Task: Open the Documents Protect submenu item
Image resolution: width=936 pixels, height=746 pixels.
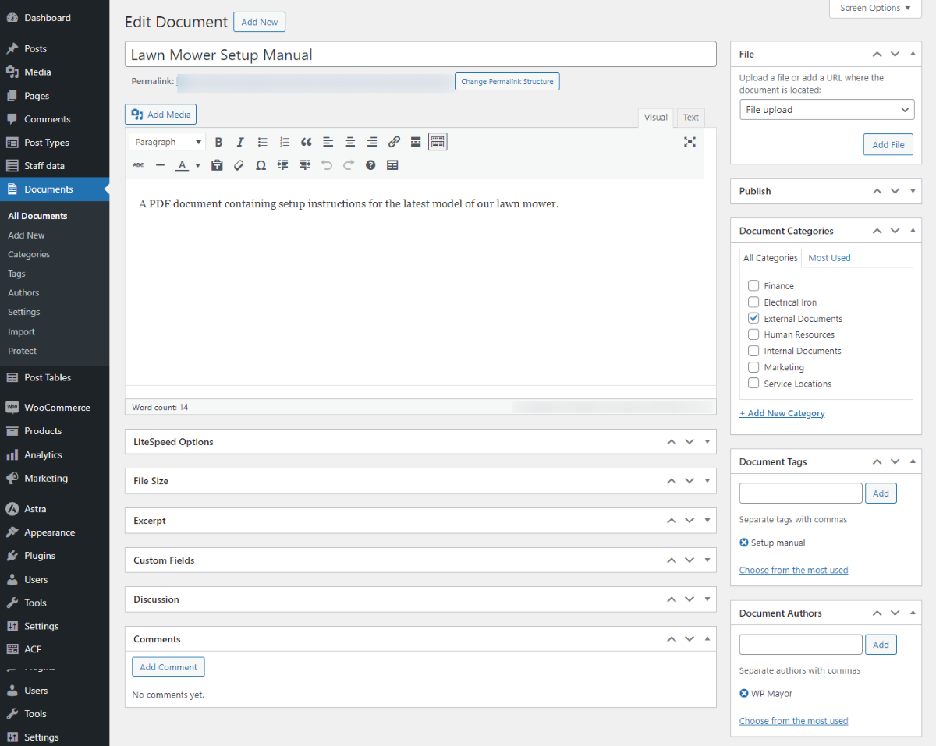Action: click(22, 351)
